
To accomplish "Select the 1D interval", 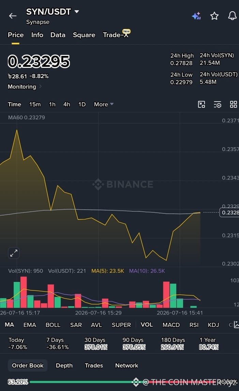I will [82, 104].
